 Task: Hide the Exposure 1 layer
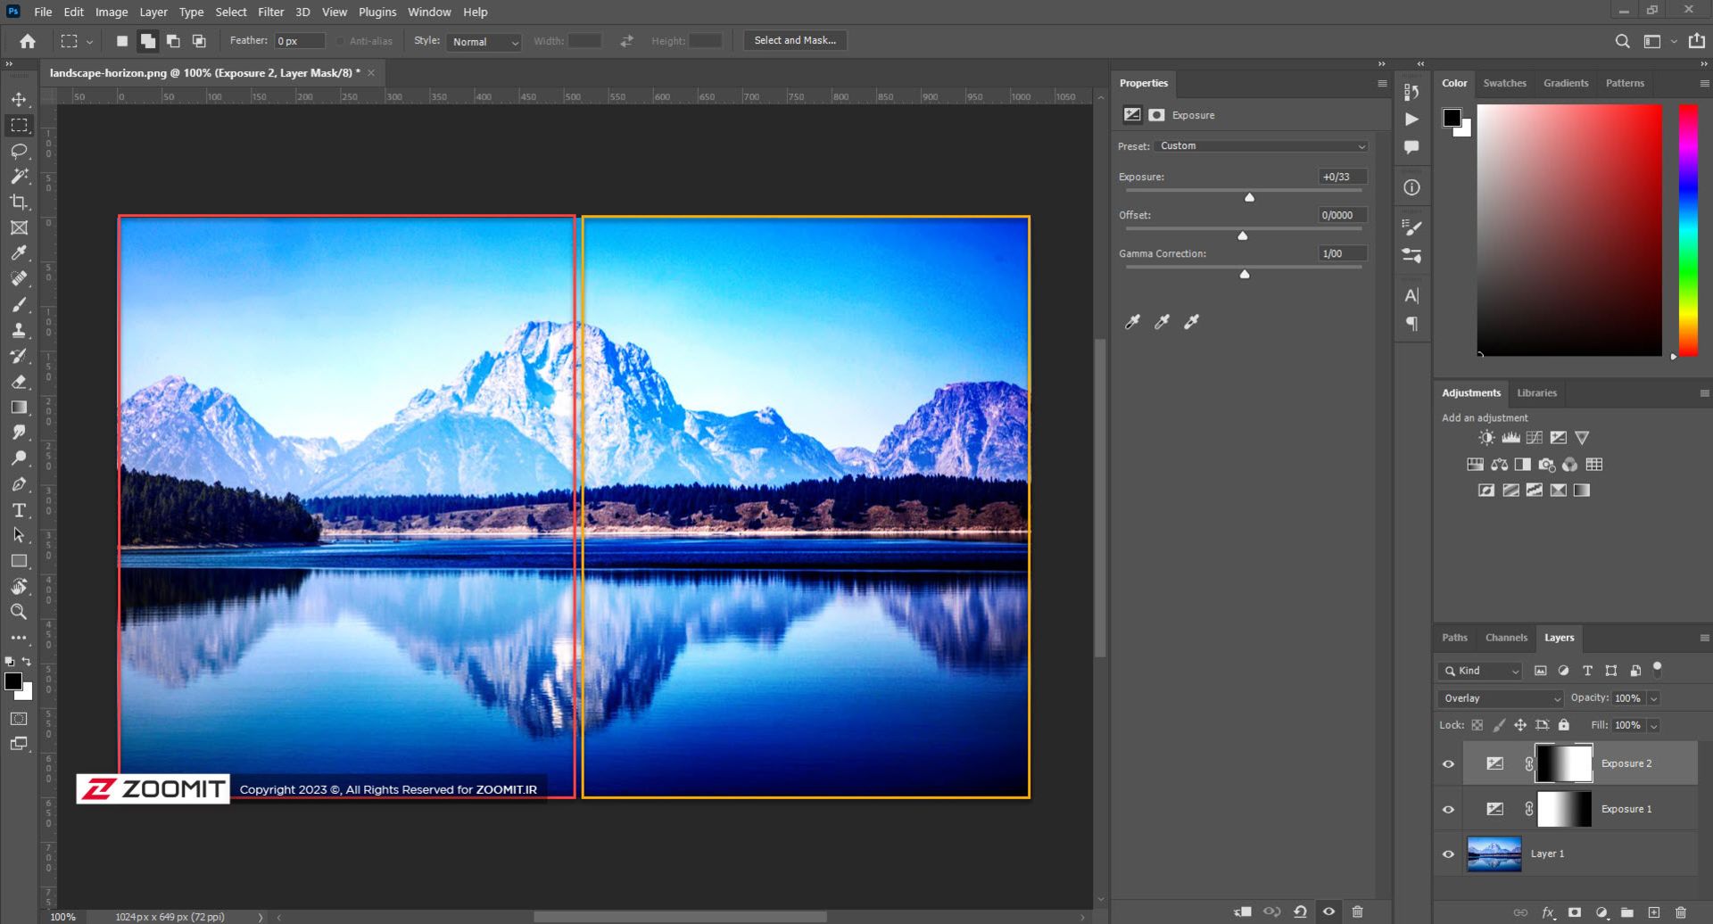tap(1449, 809)
